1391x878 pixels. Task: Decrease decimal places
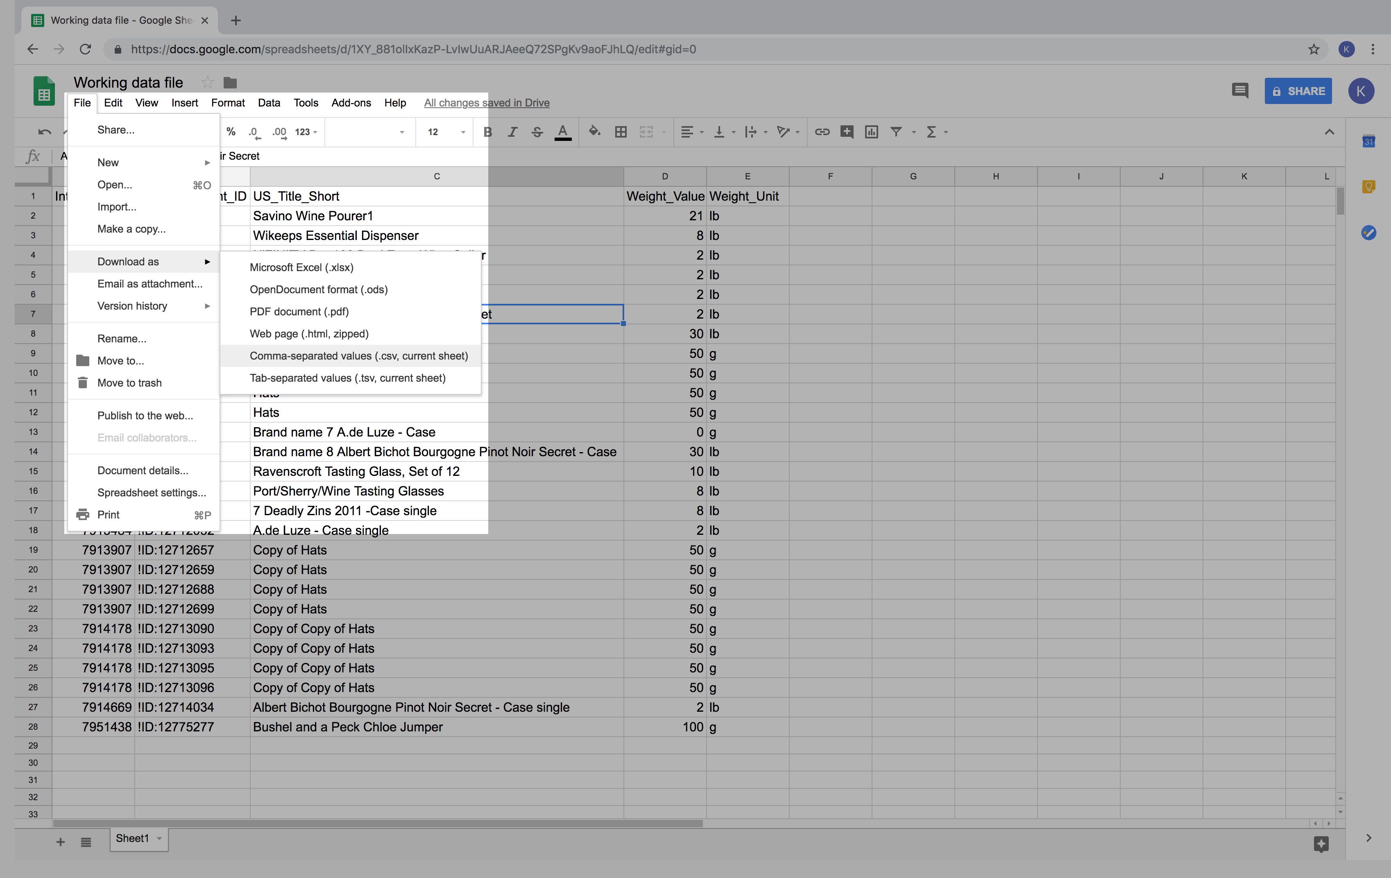click(255, 132)
